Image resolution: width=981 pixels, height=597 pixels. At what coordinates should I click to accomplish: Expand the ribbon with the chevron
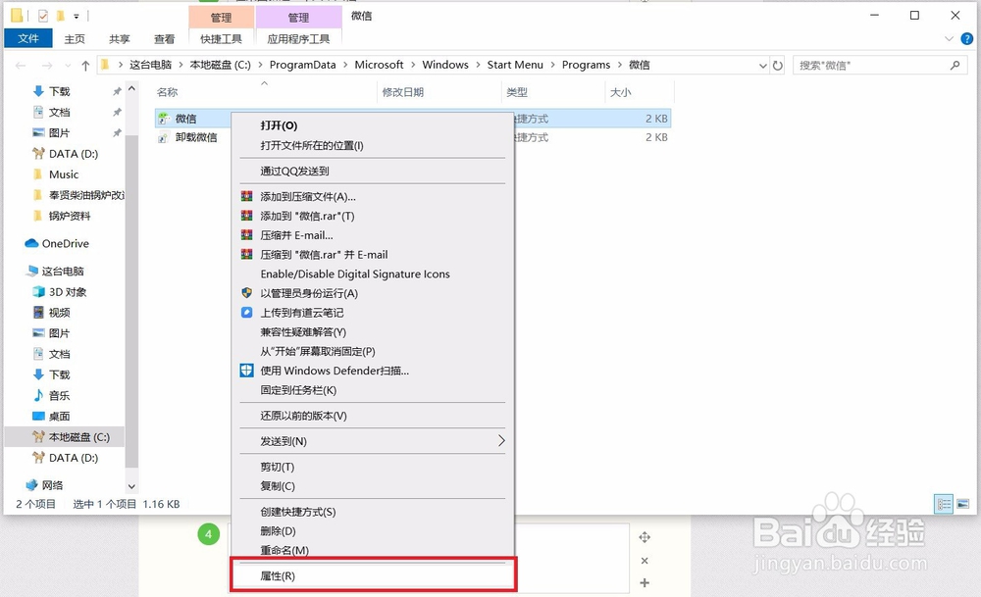[949, 39]
